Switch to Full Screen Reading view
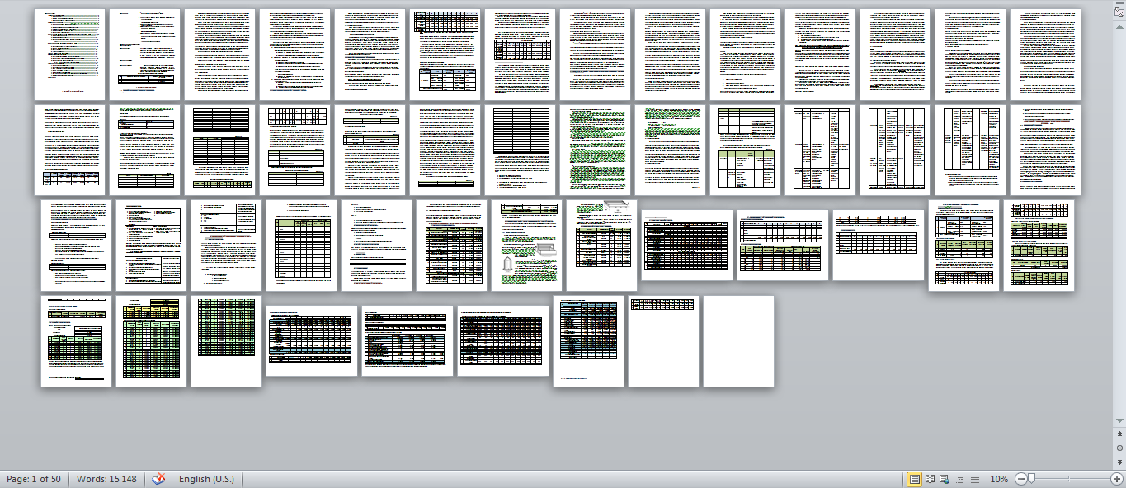The height and width of the screenshot is (488, 1126). [x=930, y=479]
